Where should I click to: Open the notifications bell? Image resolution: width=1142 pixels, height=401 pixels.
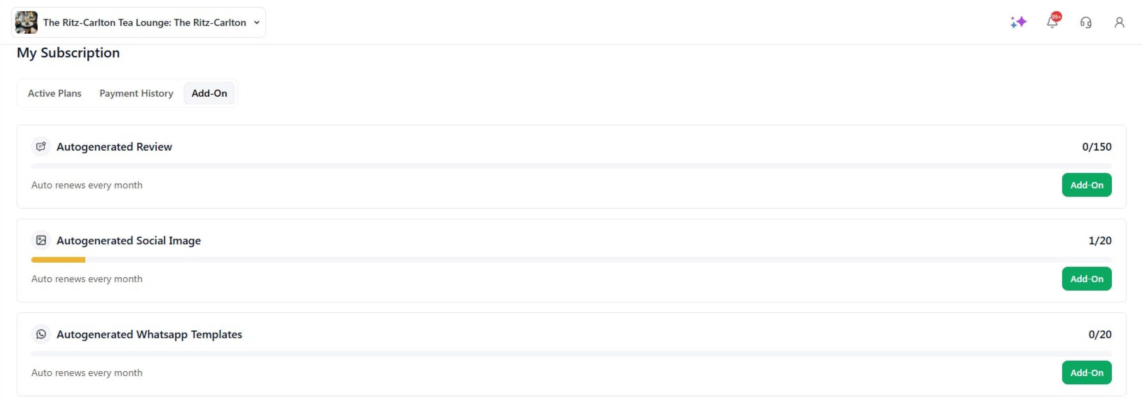pos(1052,22)
